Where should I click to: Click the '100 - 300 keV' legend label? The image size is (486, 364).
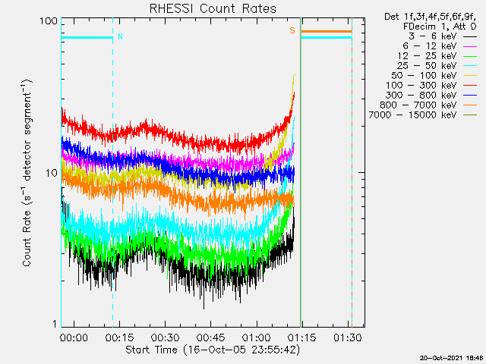[x=421, y=86]
